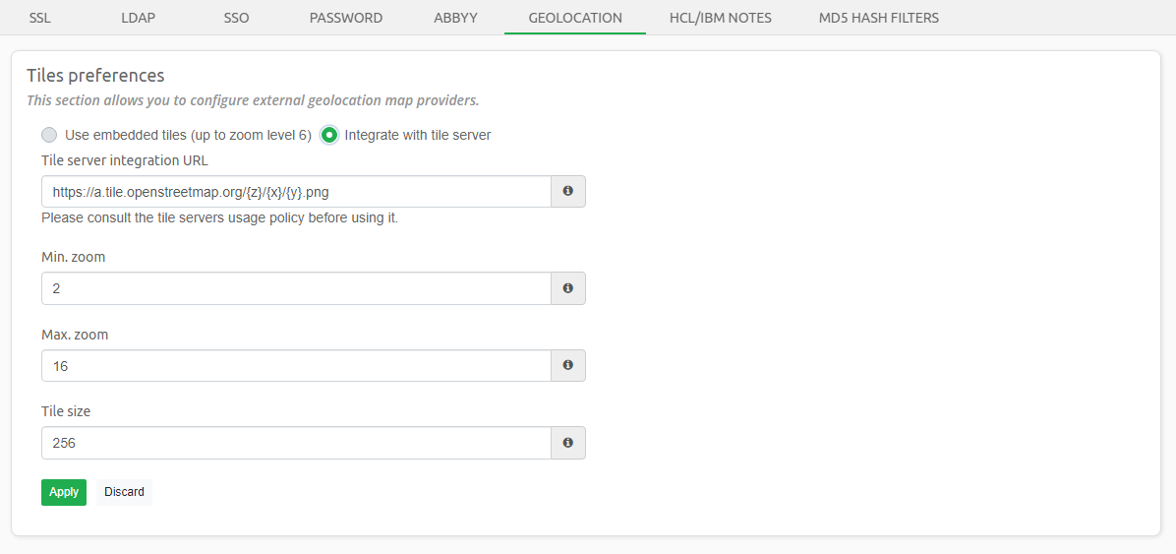Select Integrate with tile server option
Screen dimensions: 1176x554
329,135
